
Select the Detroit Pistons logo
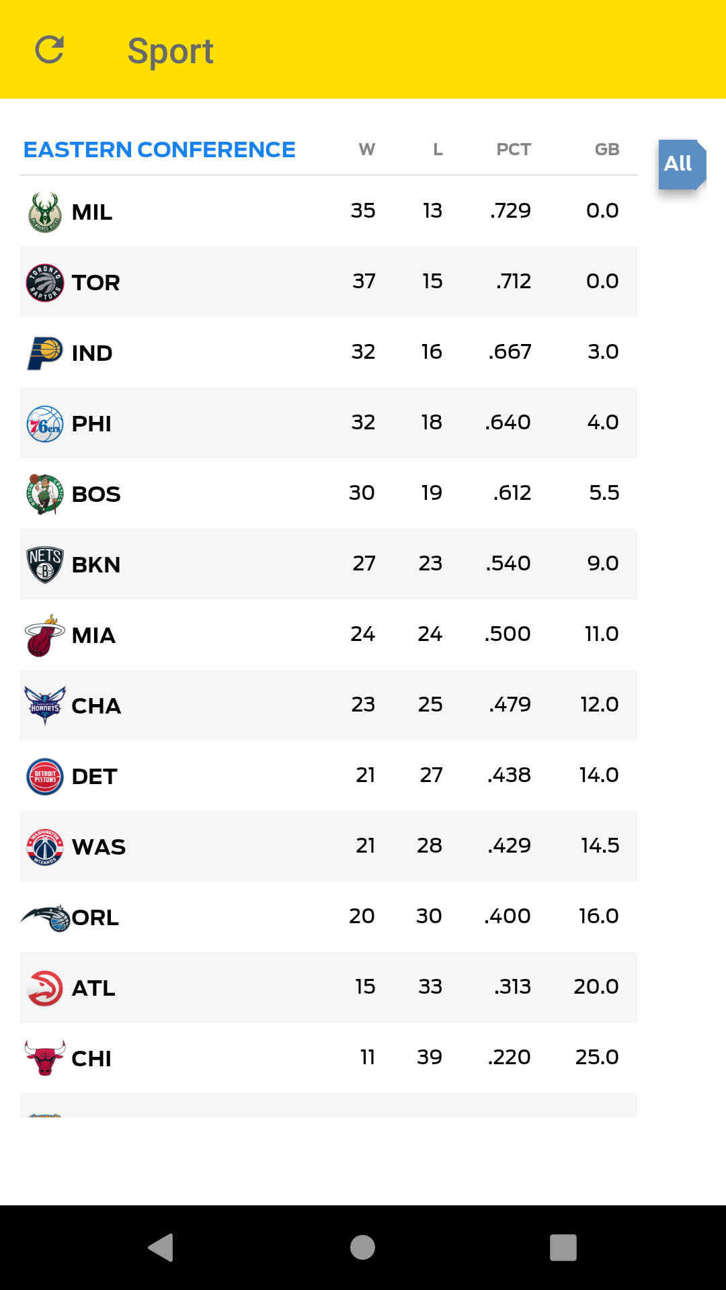tap(45, 777)
